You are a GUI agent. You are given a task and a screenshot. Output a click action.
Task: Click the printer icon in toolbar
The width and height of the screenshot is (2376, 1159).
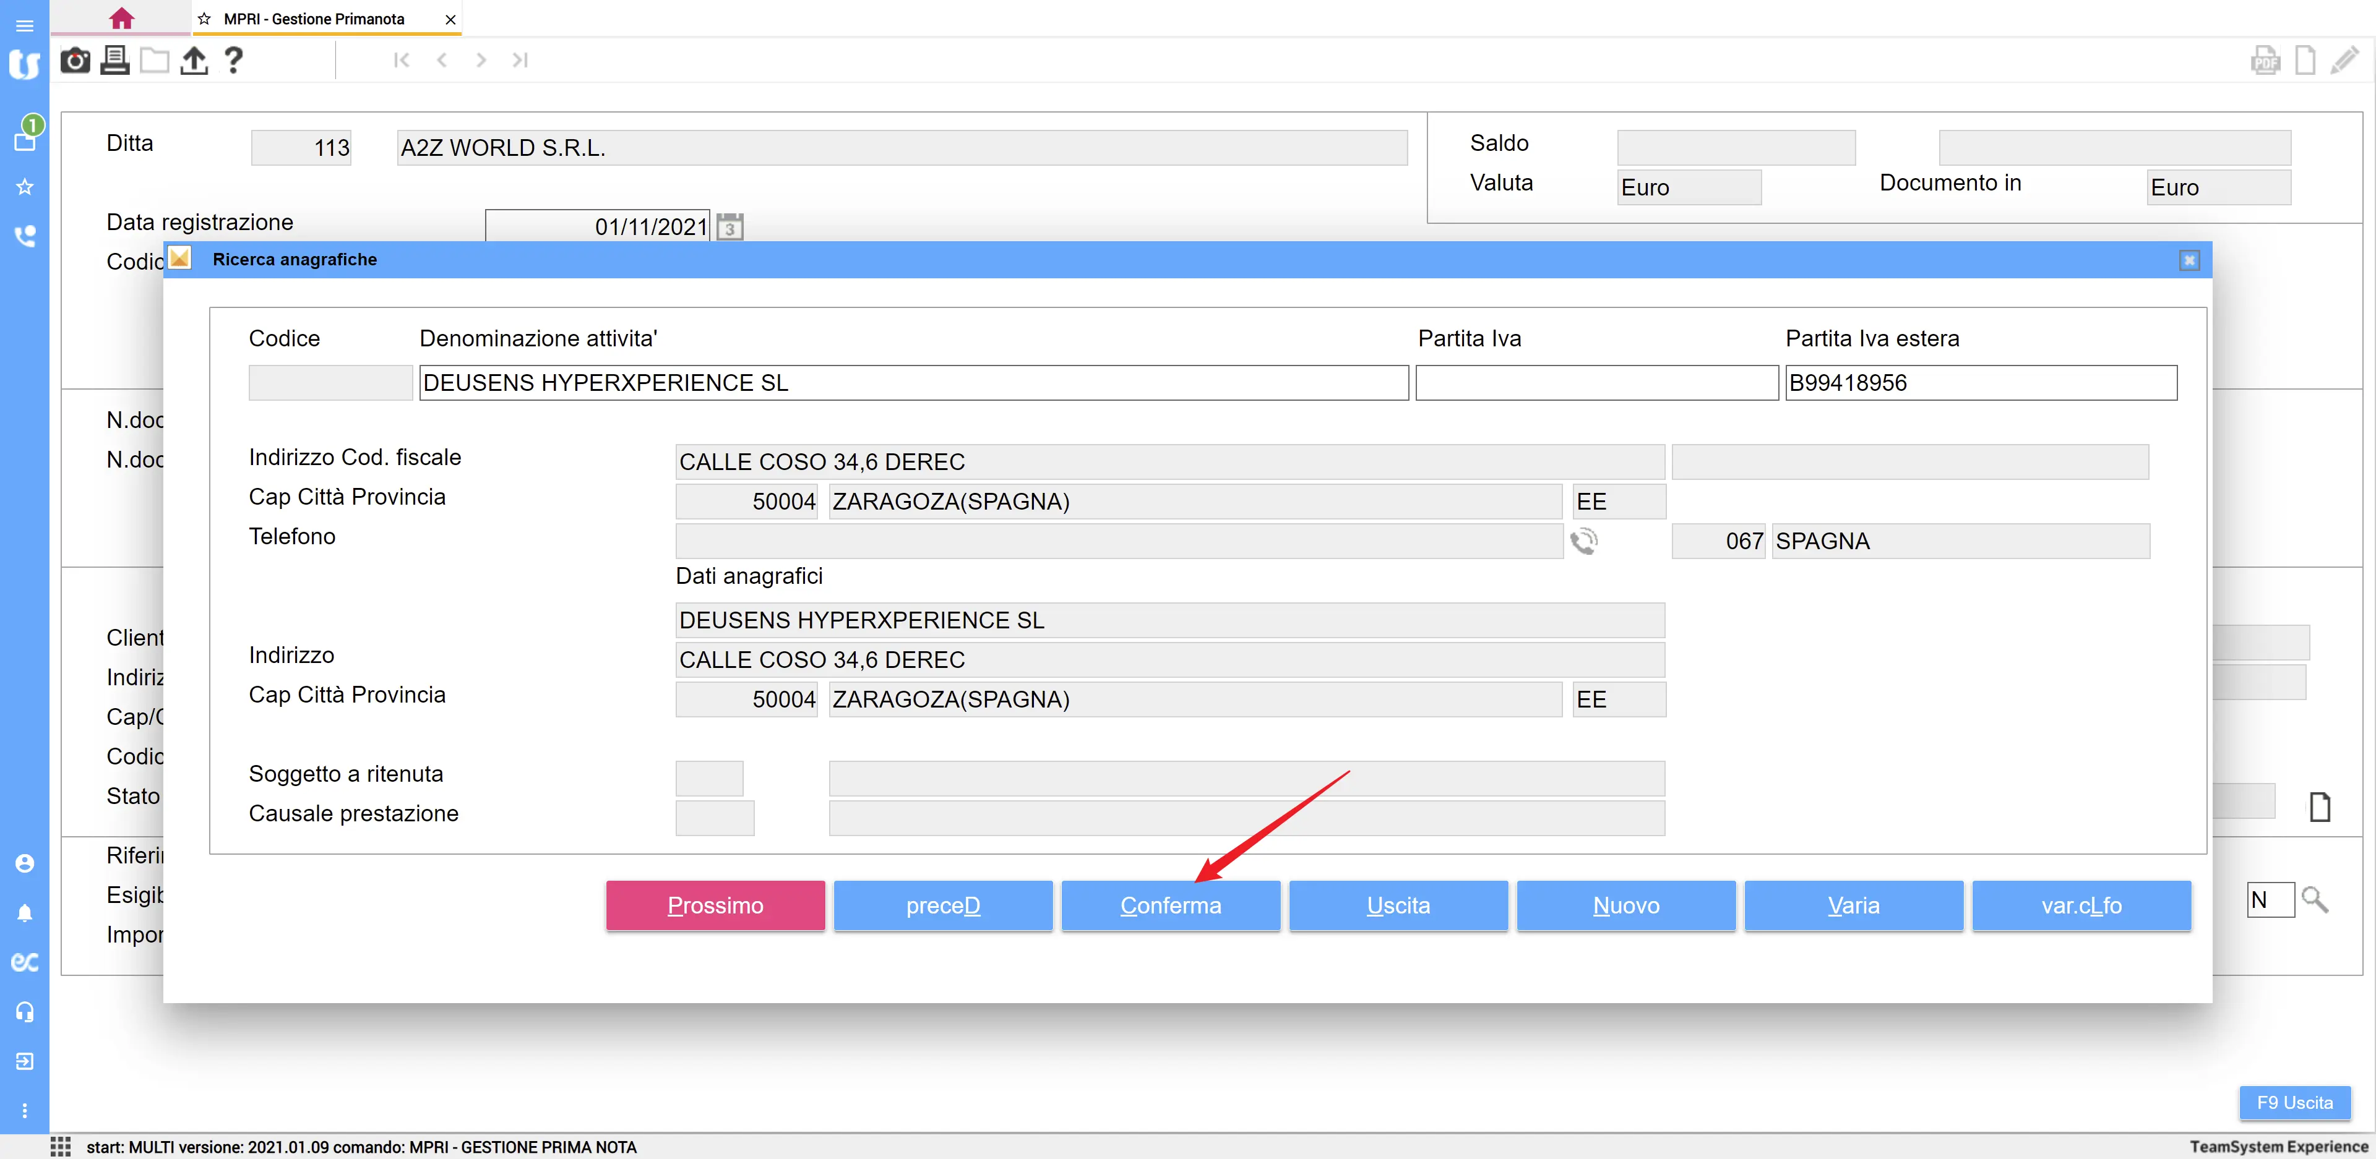pyautogui.click(x=114, y=61)
